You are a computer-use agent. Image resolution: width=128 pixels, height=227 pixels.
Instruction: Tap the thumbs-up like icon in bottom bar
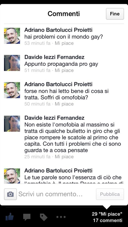tap(10, 217)
